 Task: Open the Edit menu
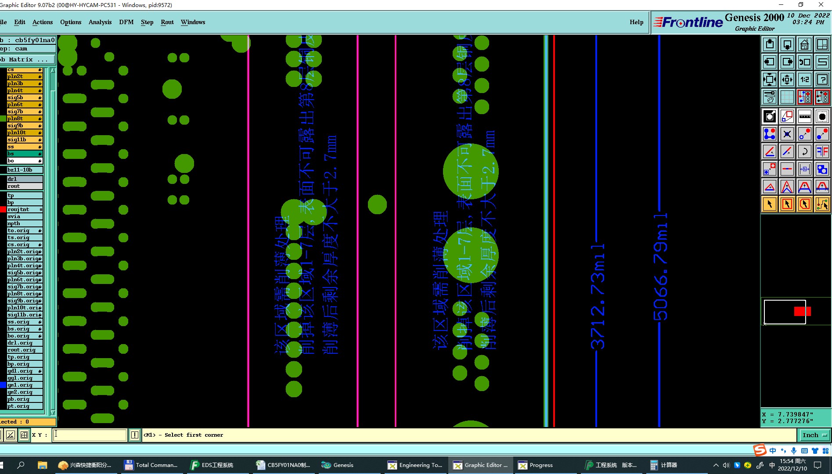click(x=20, y=22)
